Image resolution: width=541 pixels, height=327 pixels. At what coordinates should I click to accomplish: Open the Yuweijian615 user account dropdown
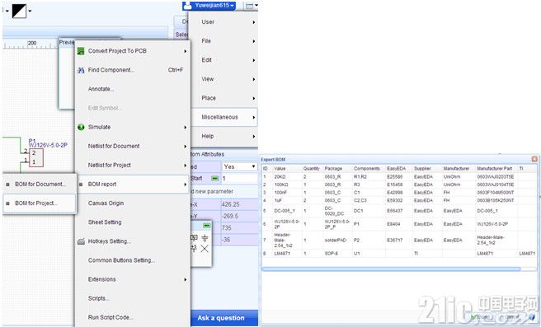coord(209,6)
